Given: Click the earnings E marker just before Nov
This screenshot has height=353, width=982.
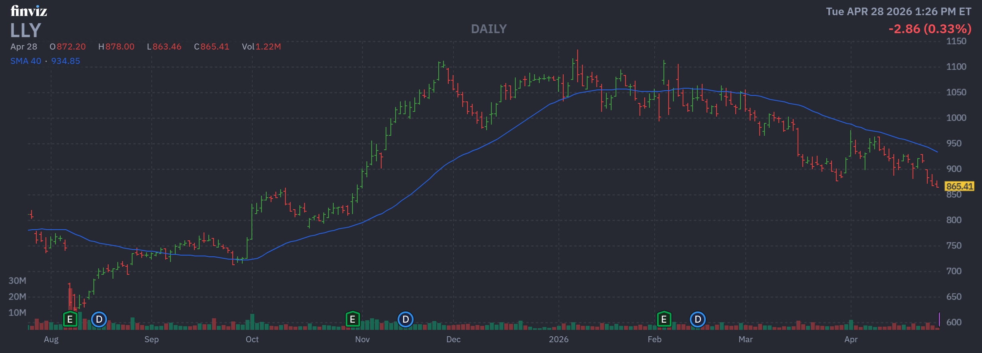Looking at the screenshot, I should coord(352,319).
